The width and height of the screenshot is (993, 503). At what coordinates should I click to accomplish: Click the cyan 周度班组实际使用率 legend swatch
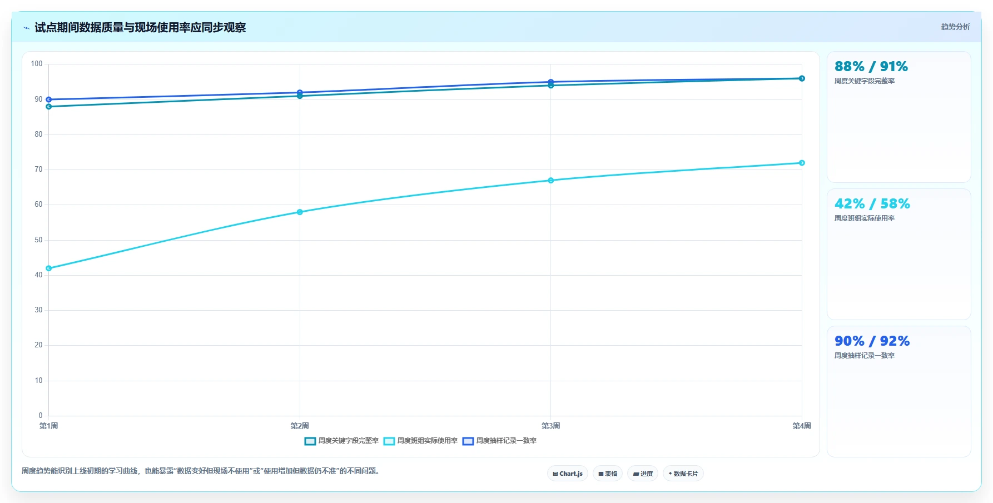389,441
